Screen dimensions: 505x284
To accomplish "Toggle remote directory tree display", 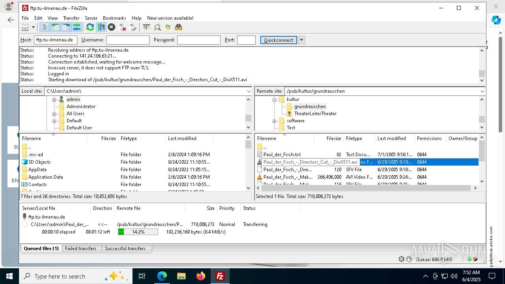I will coord(66,27).
